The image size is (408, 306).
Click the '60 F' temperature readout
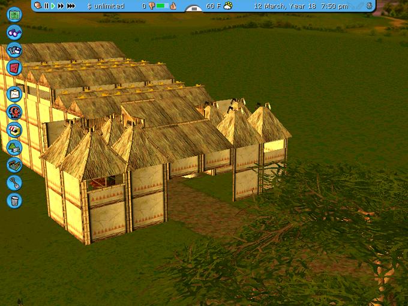click(x=213, y=6)
